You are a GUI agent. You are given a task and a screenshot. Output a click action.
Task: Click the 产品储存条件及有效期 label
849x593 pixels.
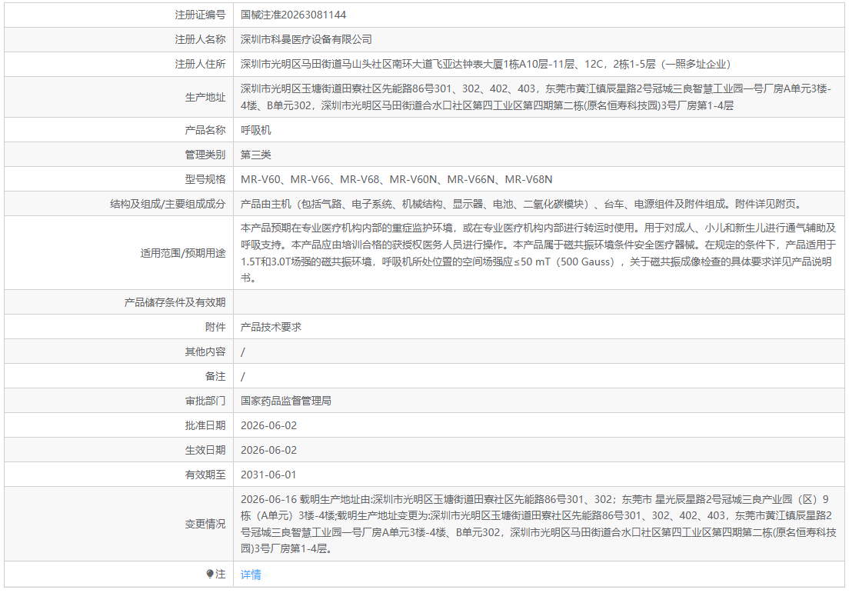tap(175, 302)
